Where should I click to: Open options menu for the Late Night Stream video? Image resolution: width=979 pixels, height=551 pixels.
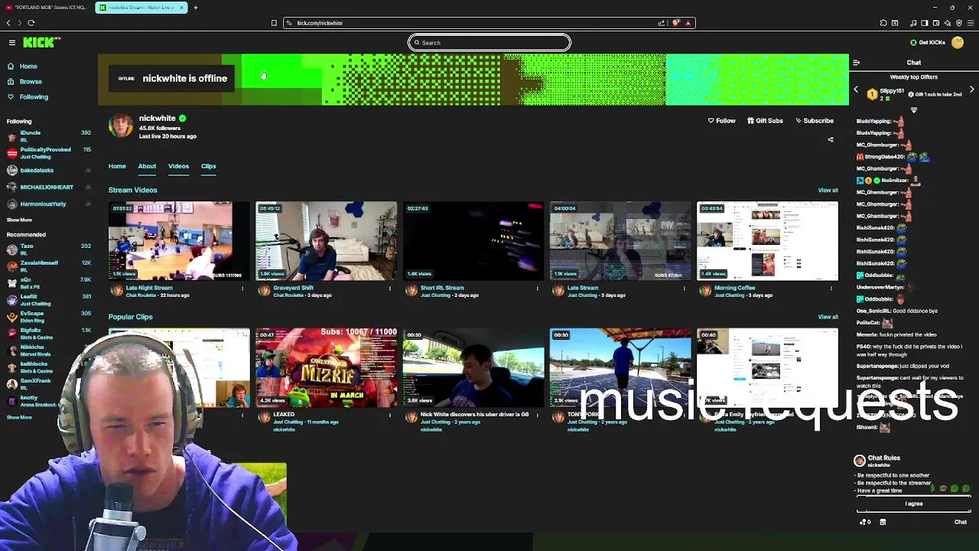pyautogui.click(x=242, y=289)
